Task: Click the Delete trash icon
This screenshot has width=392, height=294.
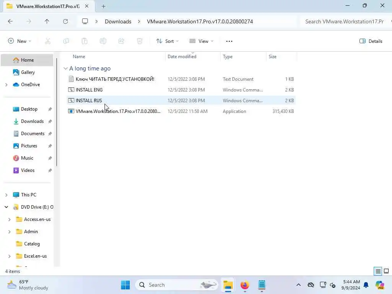Action: pos(140,41)
